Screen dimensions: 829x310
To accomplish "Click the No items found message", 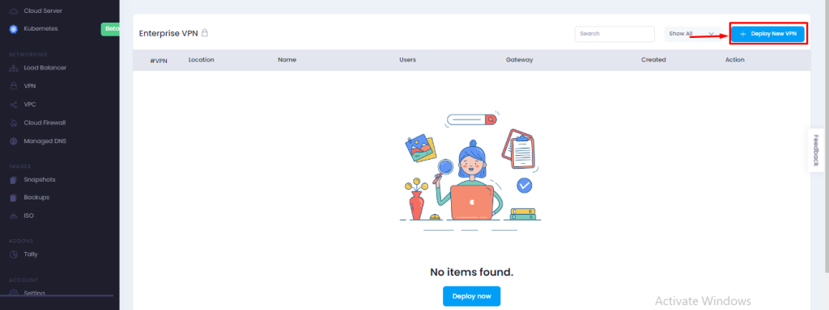I will [472, 273].
